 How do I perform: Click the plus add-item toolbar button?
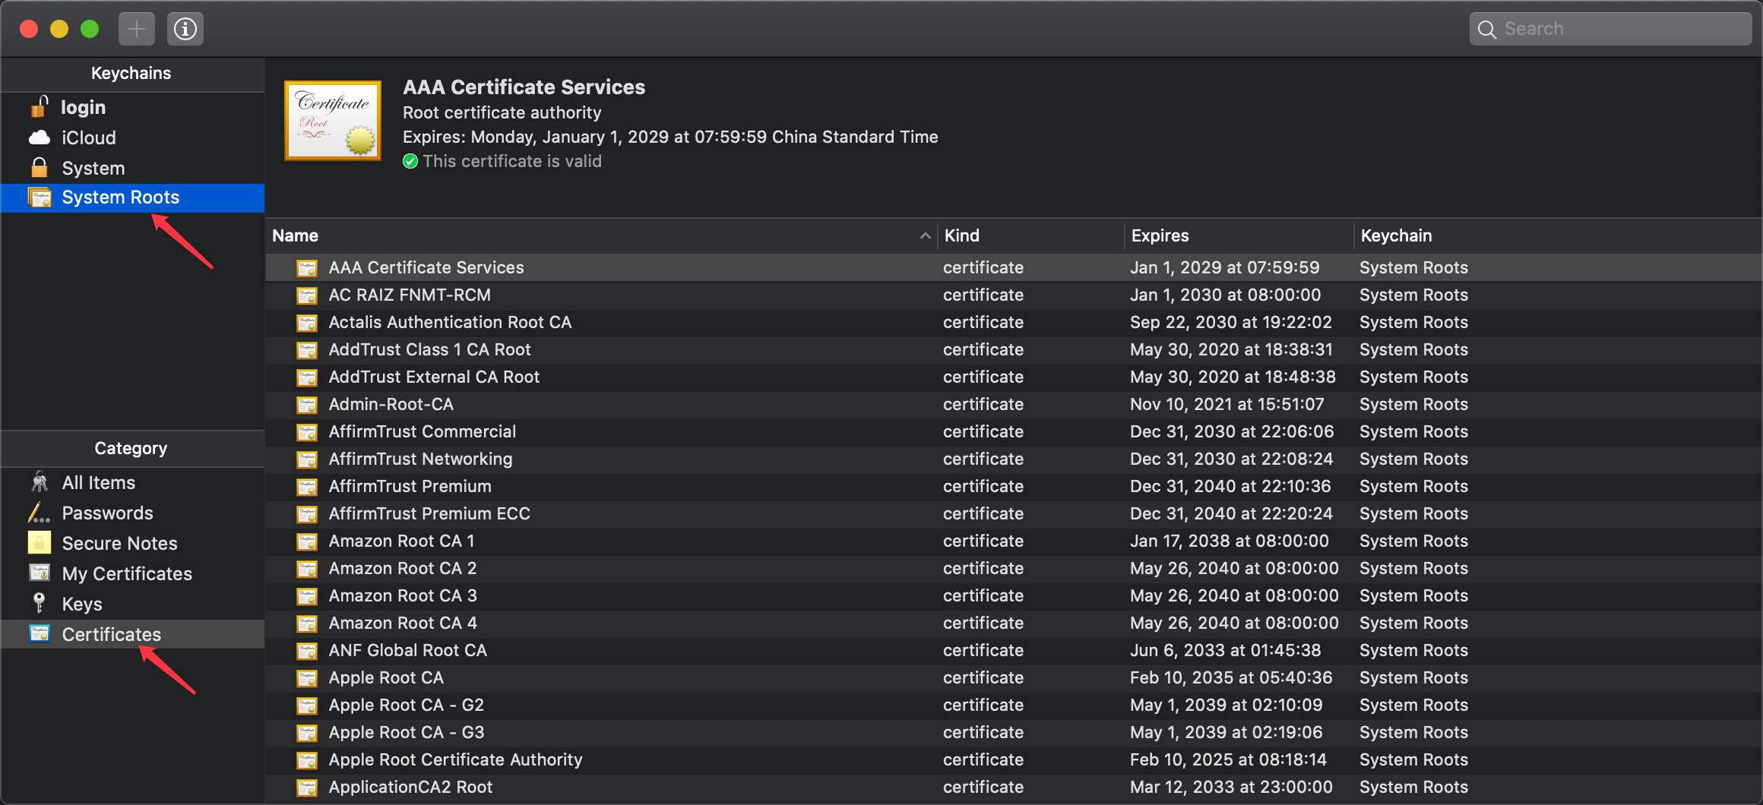click(x=137, y=29)
